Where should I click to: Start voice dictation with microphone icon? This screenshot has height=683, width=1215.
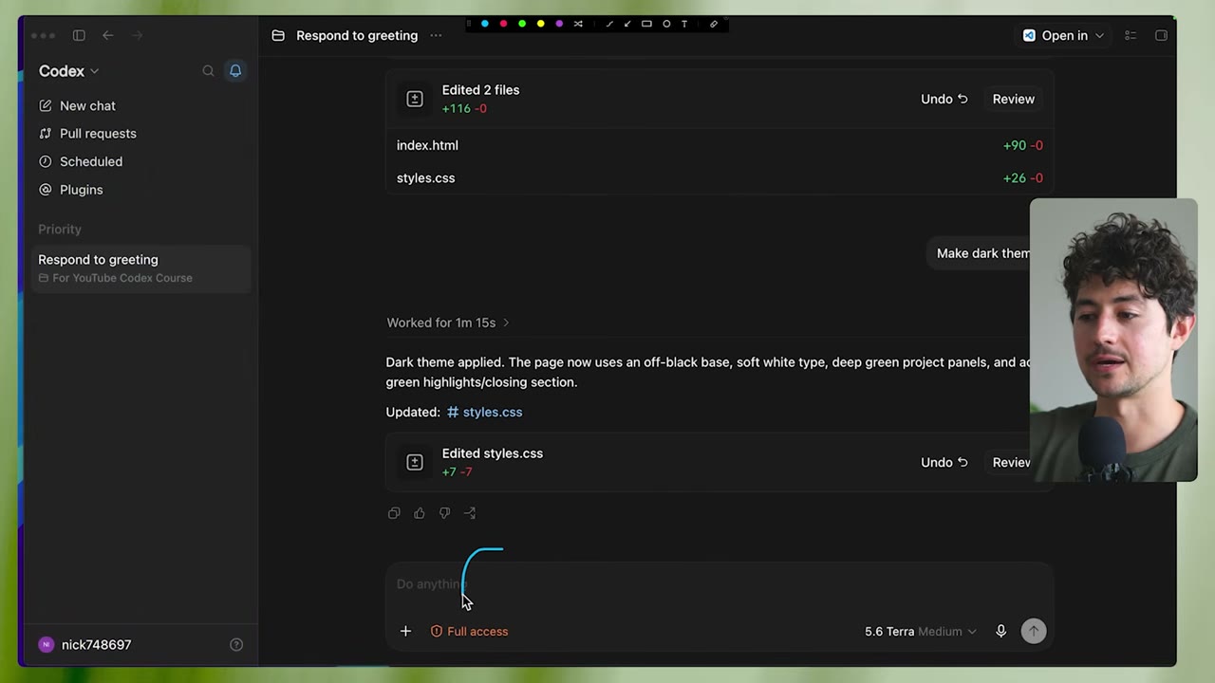point(1000,632)
